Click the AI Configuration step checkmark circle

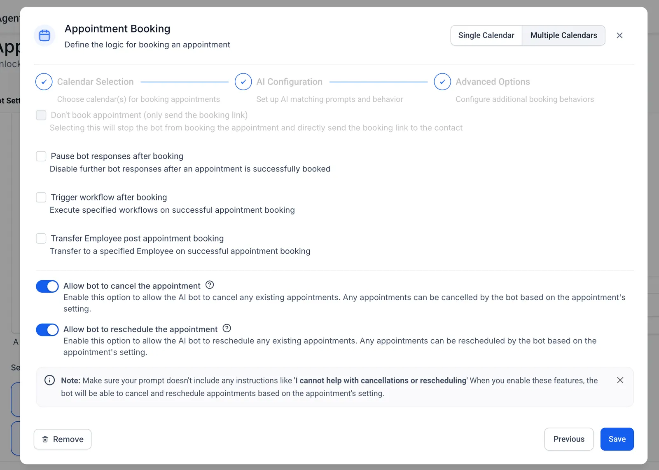[243, 82]
